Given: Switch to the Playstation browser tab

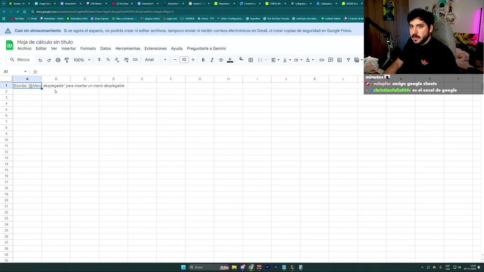Looking at the screenshot, I should tap(224, 3).
